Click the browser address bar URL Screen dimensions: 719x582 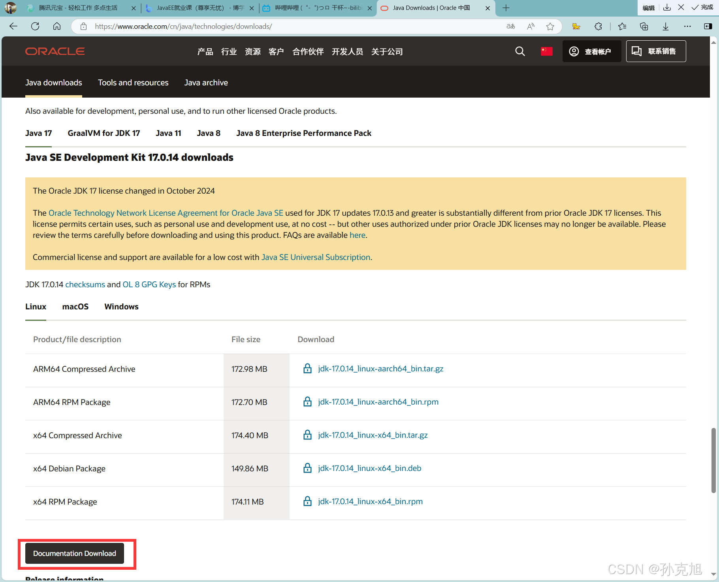point(183,26)
